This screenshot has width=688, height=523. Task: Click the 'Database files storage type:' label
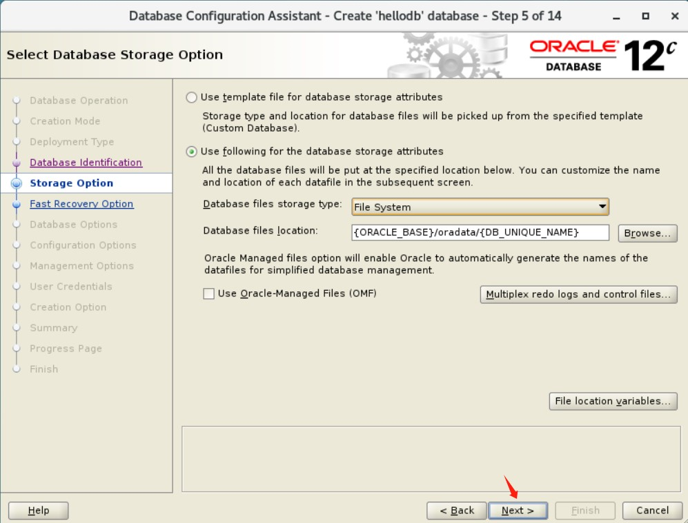point(272,204)
